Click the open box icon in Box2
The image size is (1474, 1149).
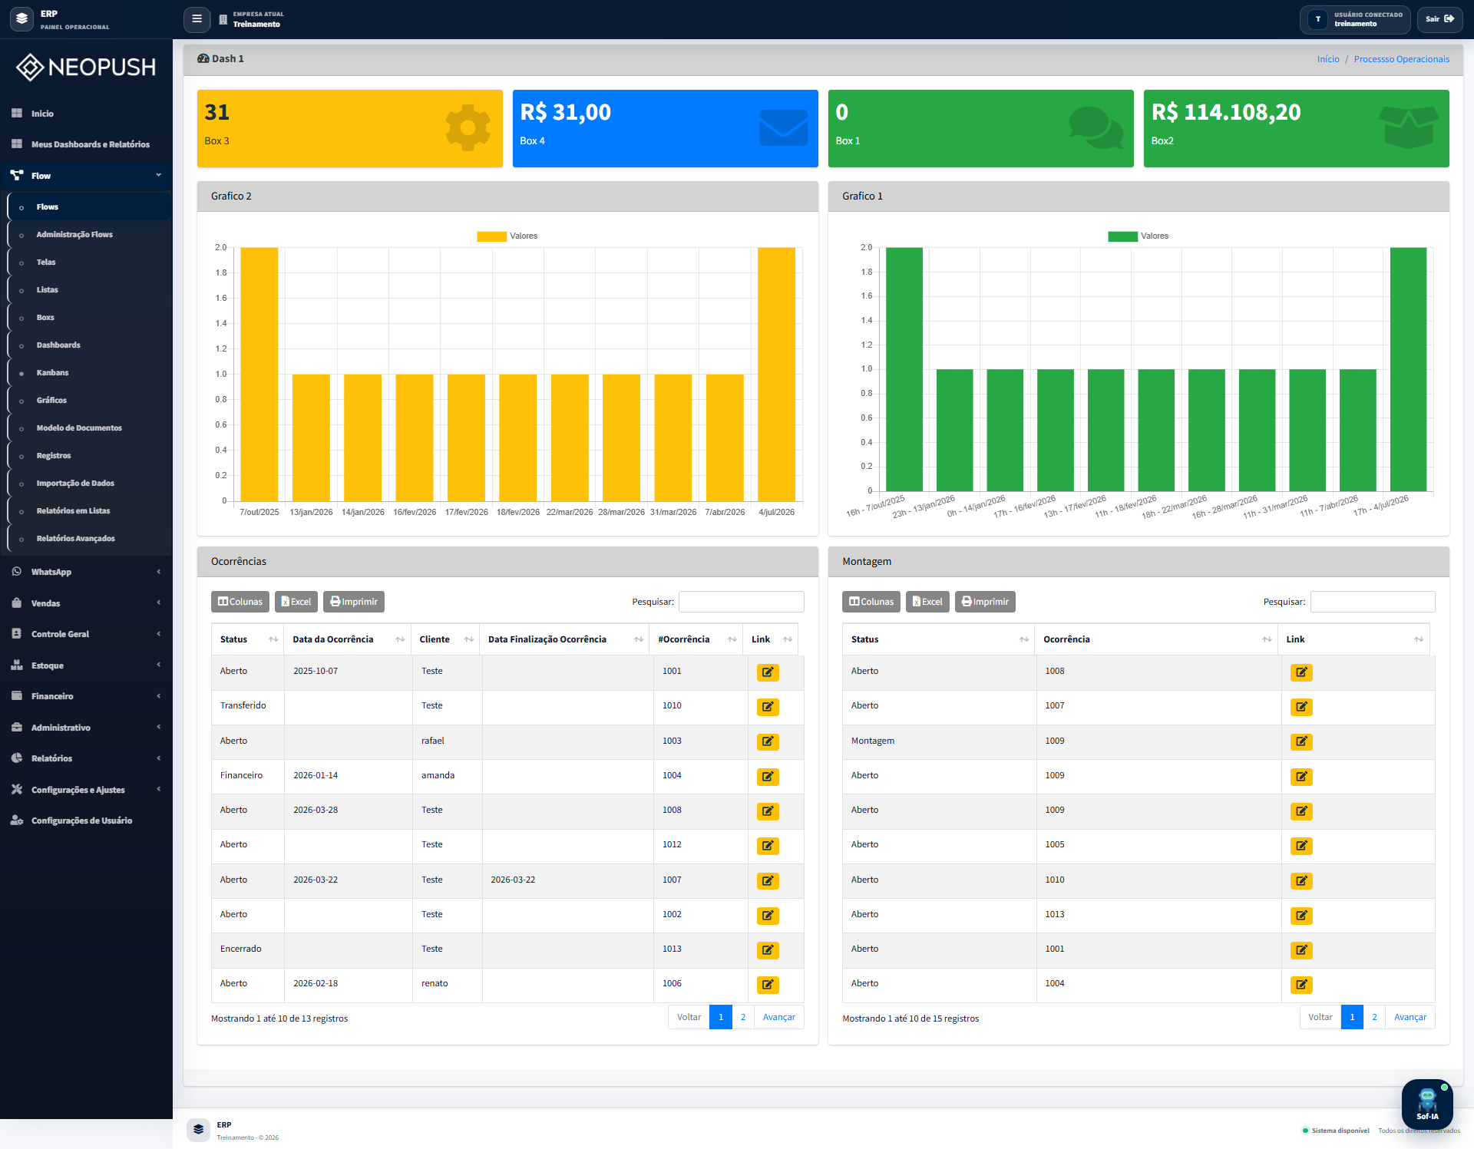[x=1409, y=127]
